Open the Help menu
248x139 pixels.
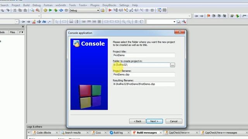(x=135, y=5)
